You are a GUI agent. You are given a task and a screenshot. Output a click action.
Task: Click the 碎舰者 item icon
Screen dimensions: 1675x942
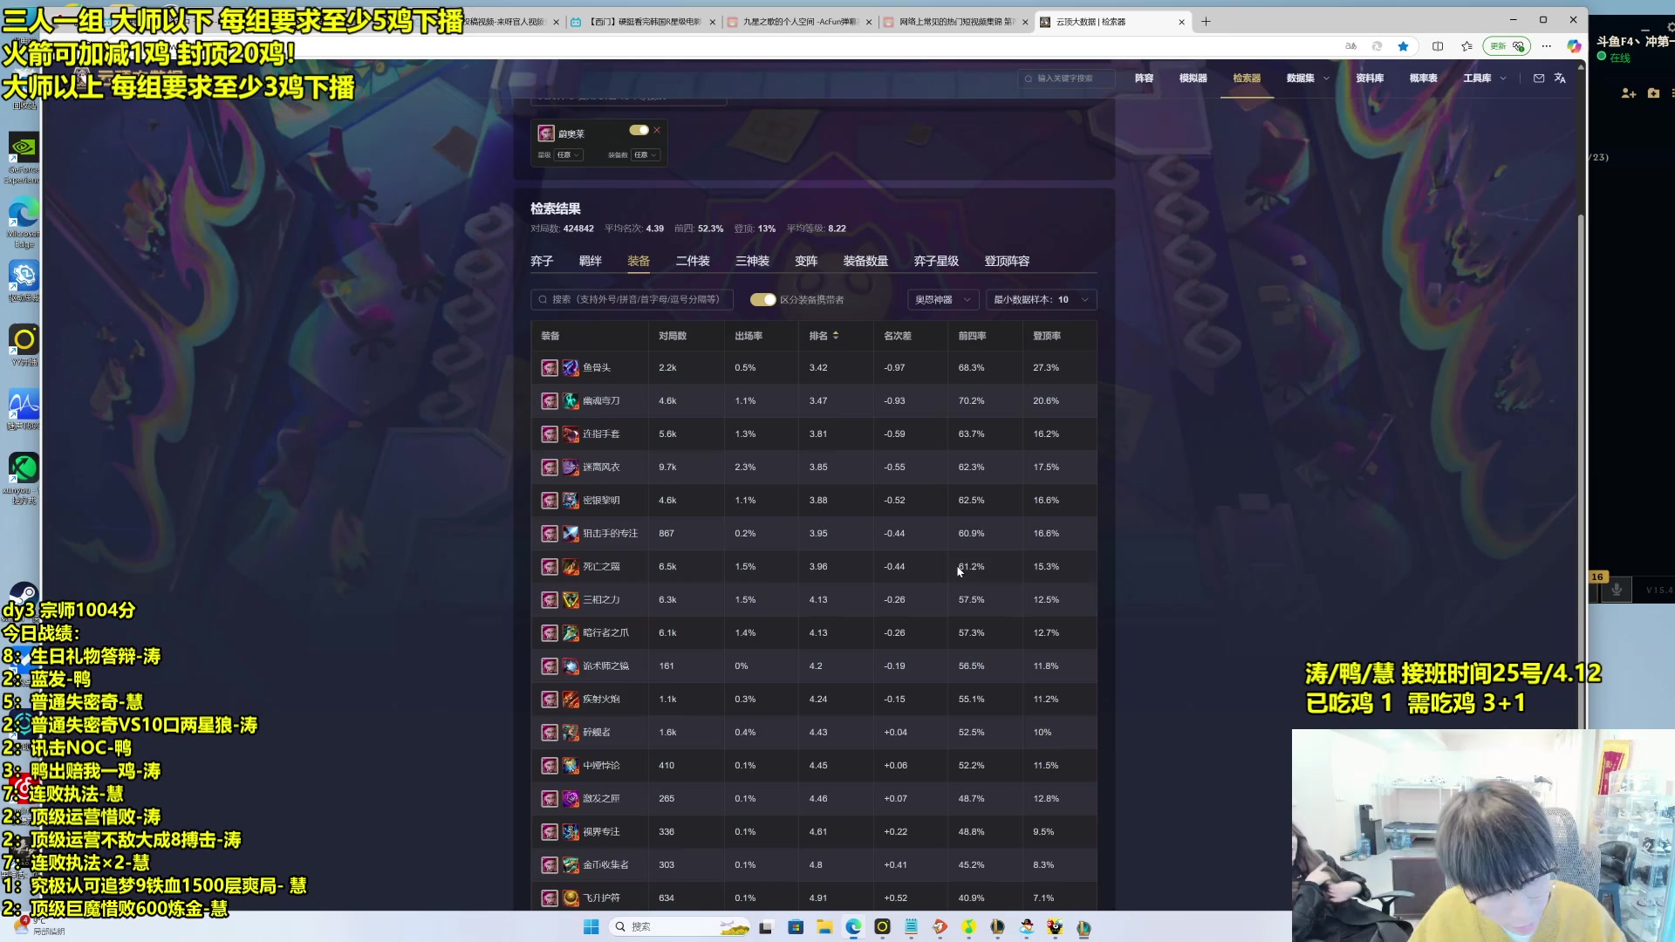pos(571,733)
